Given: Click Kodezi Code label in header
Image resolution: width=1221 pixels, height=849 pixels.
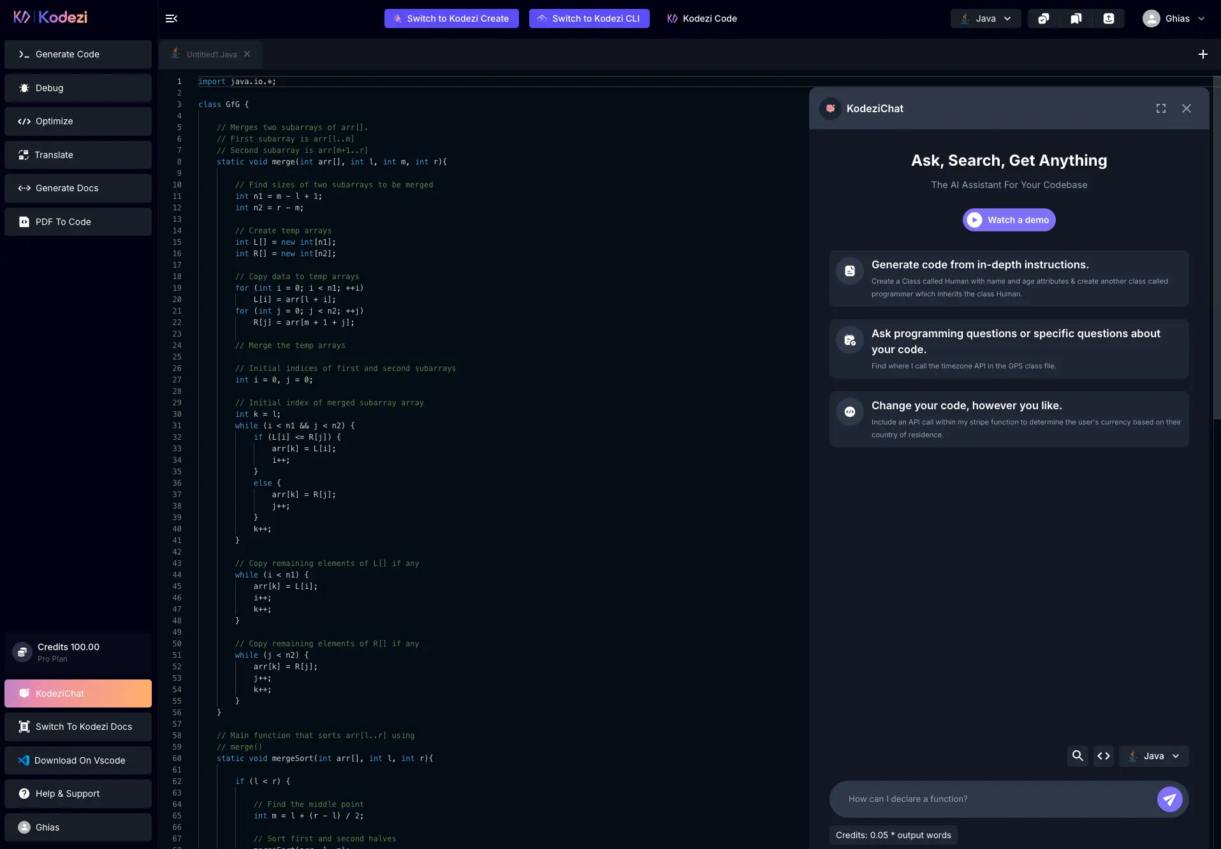Looking at the screenshot, I should coord(702,18).
